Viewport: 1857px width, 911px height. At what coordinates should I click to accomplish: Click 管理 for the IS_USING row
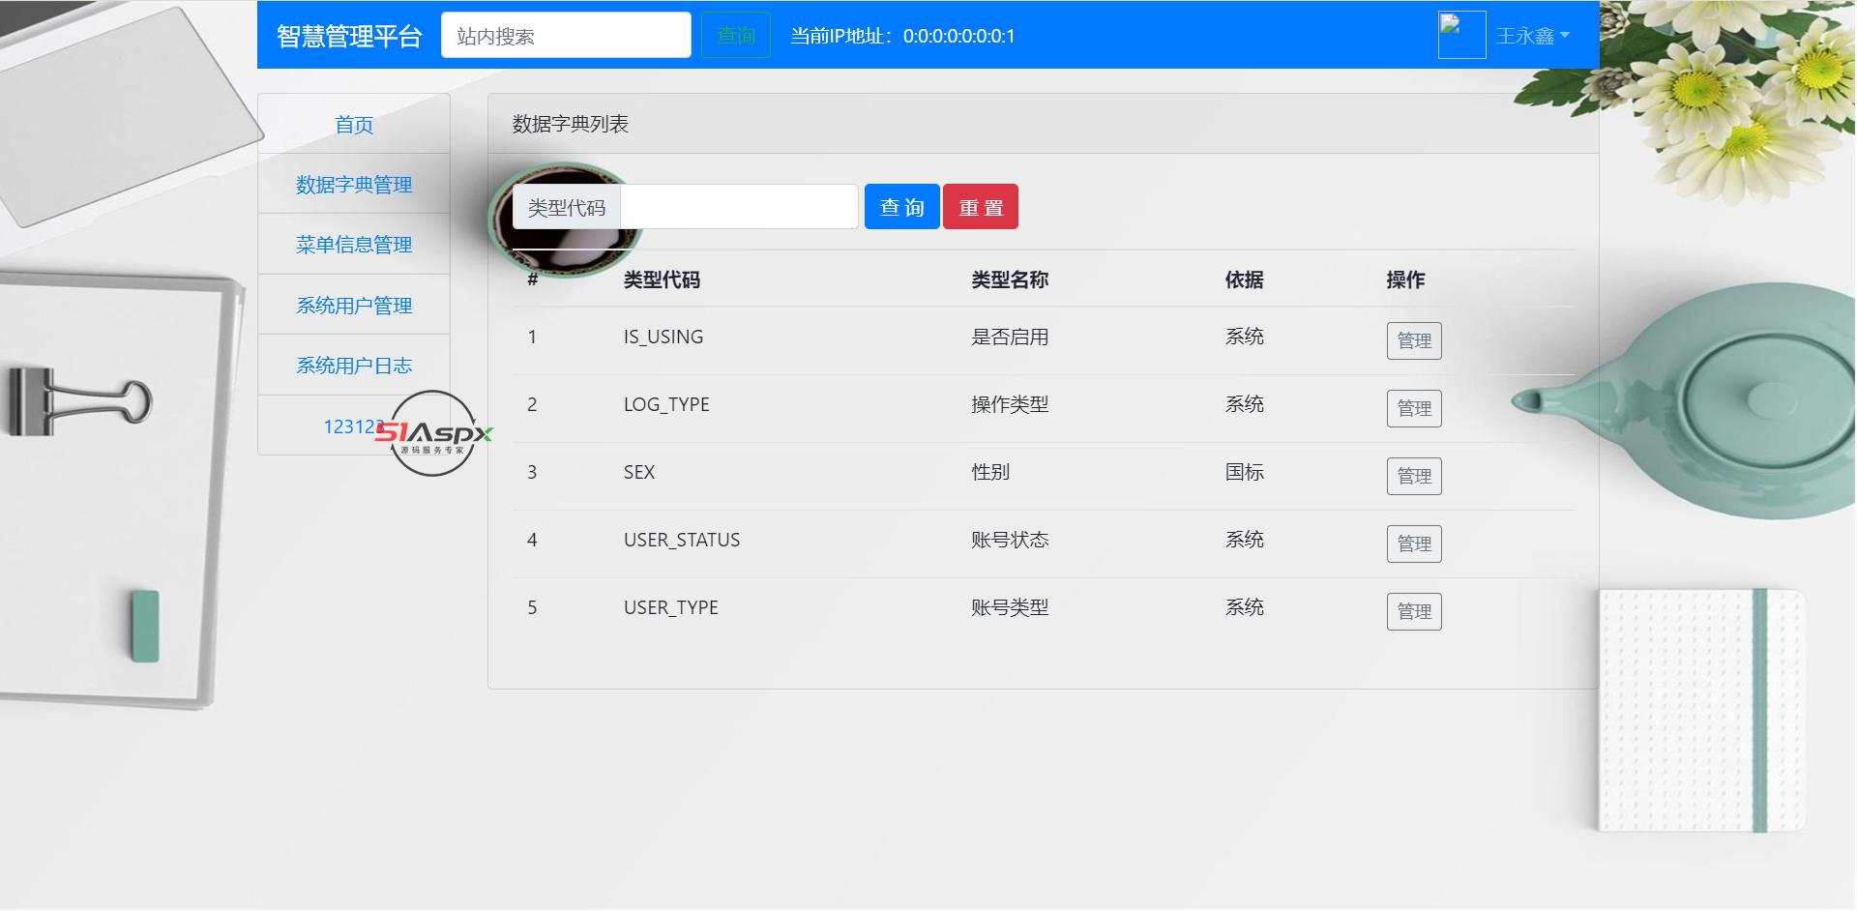(x=1414, y=340)
